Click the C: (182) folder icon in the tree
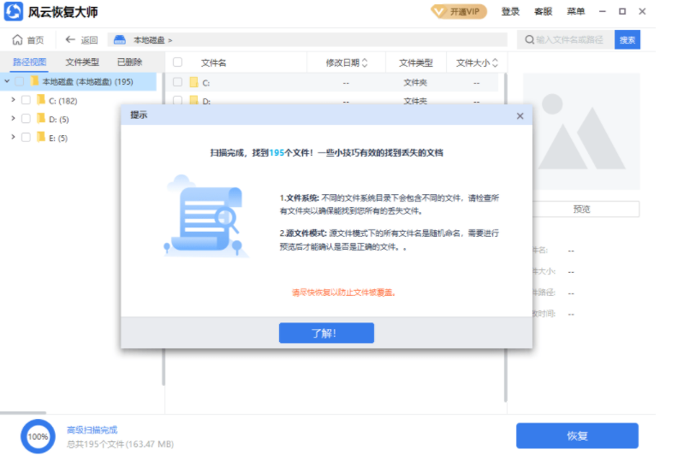 click(x=41, y=100)
